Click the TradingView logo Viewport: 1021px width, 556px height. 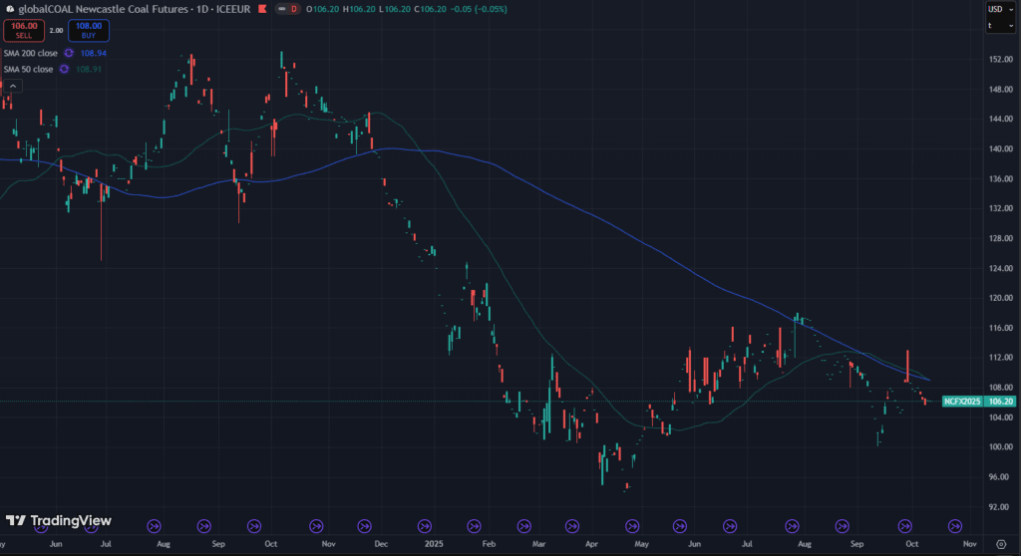click(58, 521)
